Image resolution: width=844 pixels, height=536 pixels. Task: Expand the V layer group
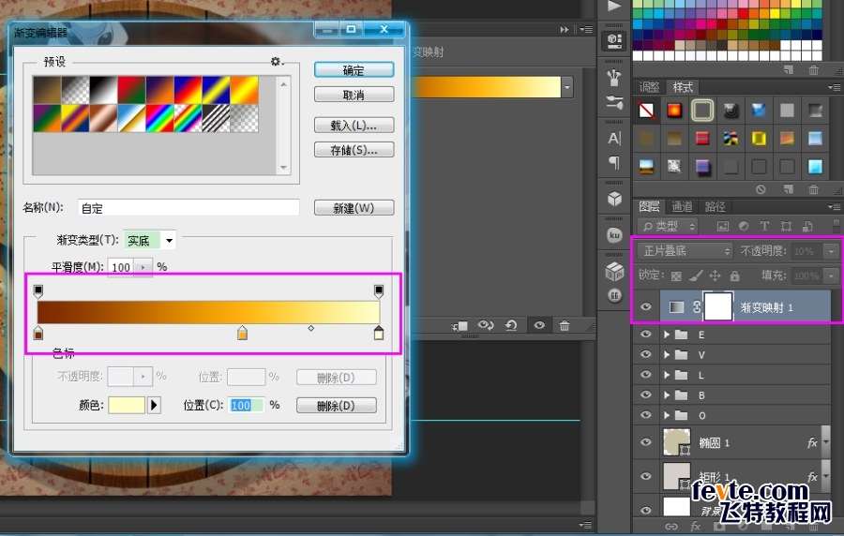click(667, 355)
